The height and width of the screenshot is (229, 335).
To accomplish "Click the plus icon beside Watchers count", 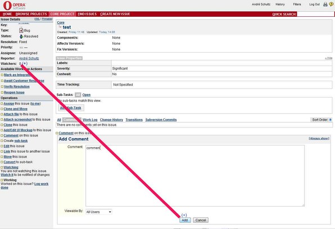I will pyautogui.click(x=25, y=63).
